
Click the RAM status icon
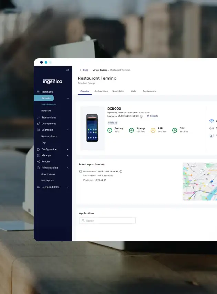pos(153,130)
